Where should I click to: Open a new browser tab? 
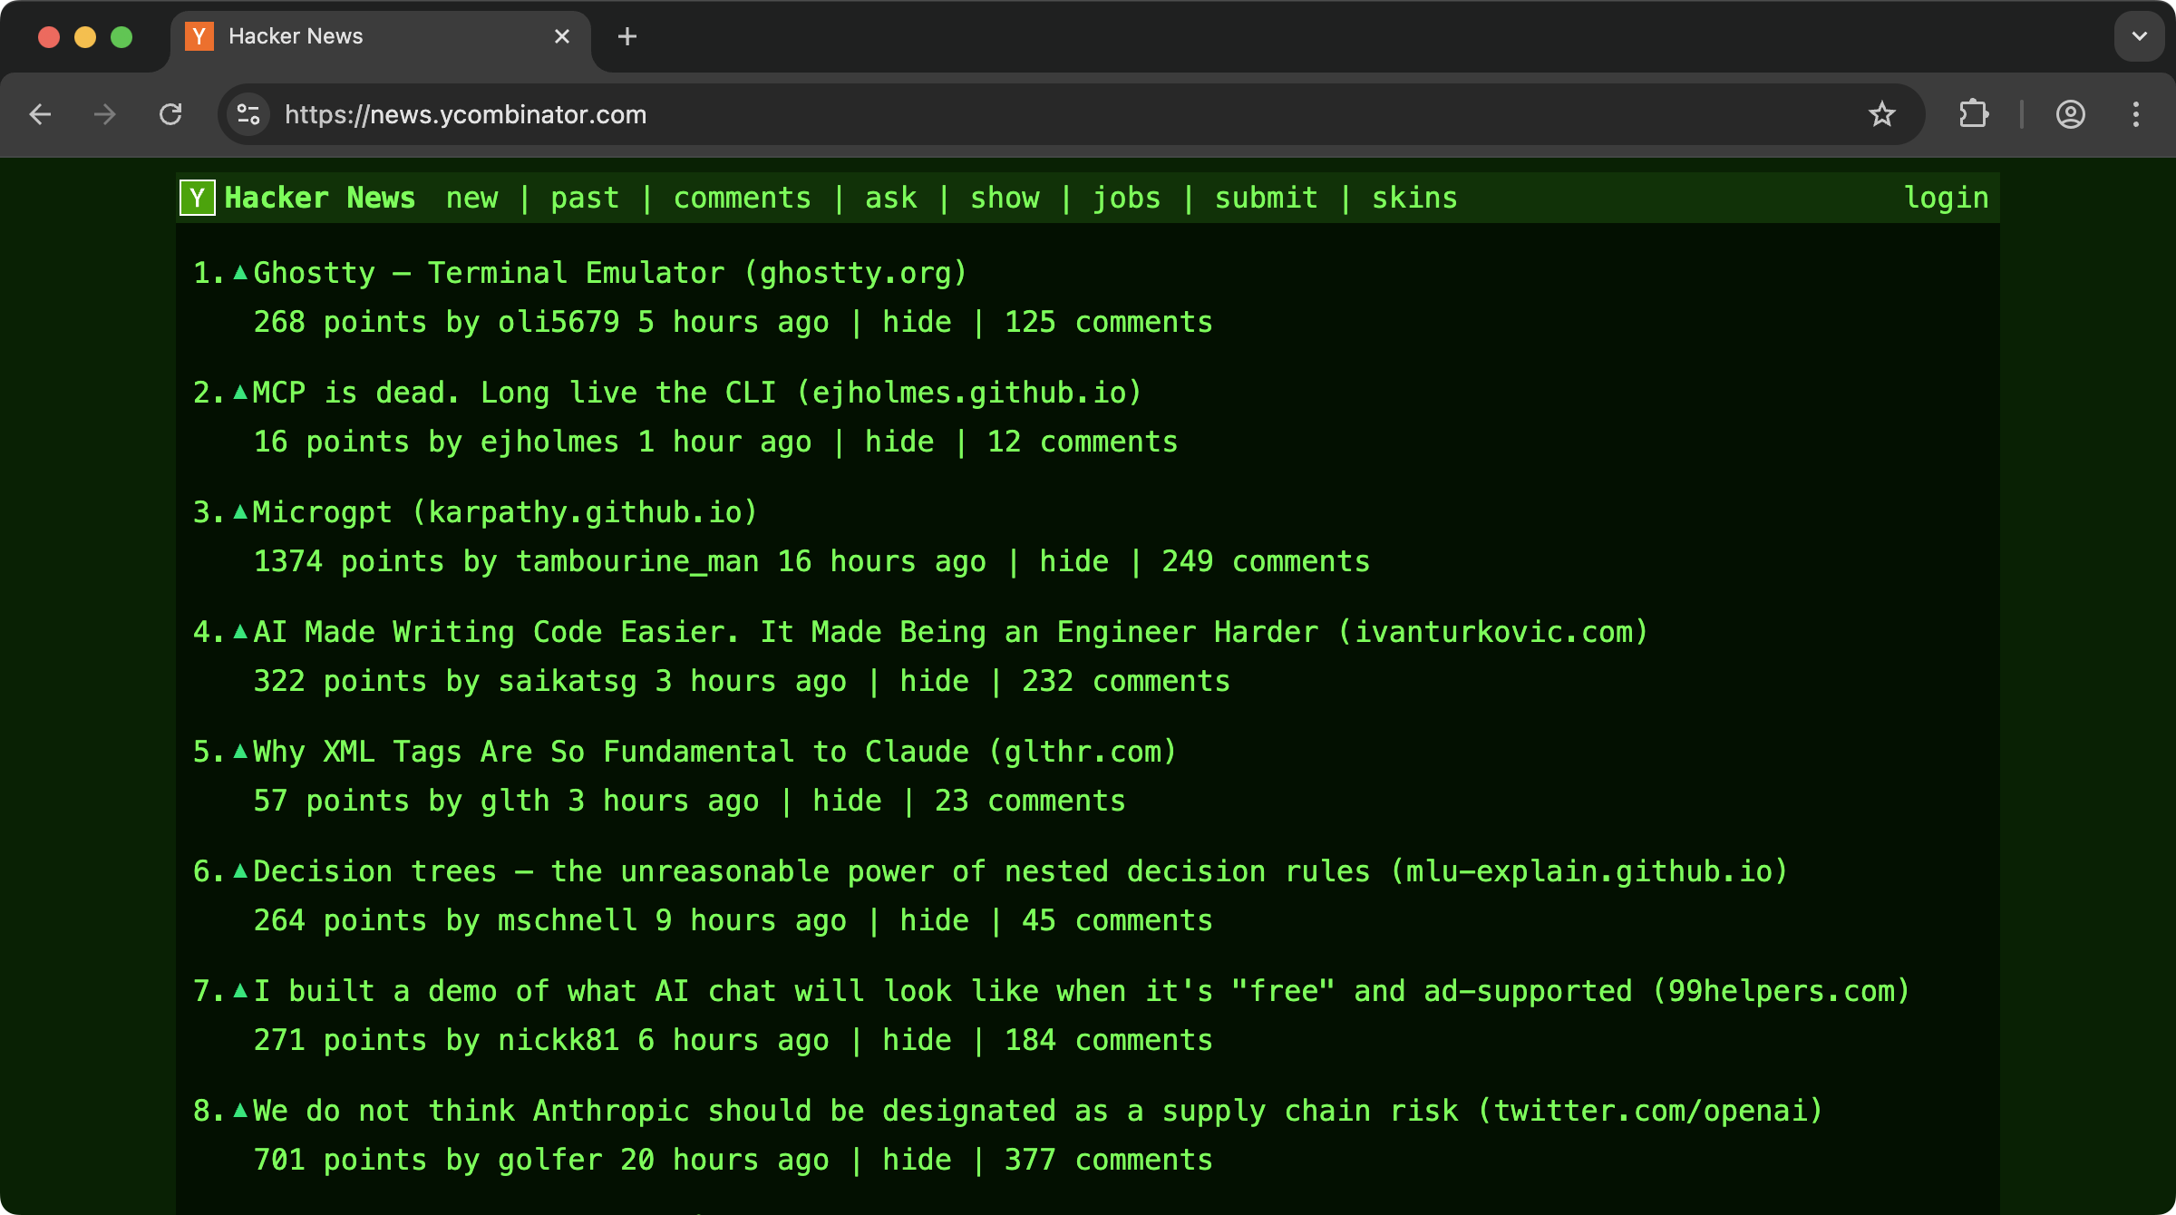(x=627, y=36)
